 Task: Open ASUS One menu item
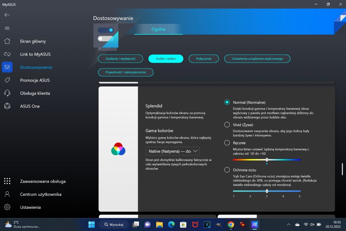click(x=30, y=106)
